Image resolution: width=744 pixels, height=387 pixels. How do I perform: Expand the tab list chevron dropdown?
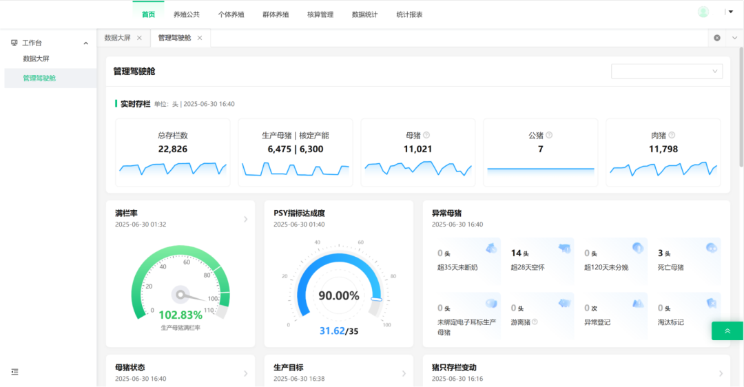coord(734,38)
